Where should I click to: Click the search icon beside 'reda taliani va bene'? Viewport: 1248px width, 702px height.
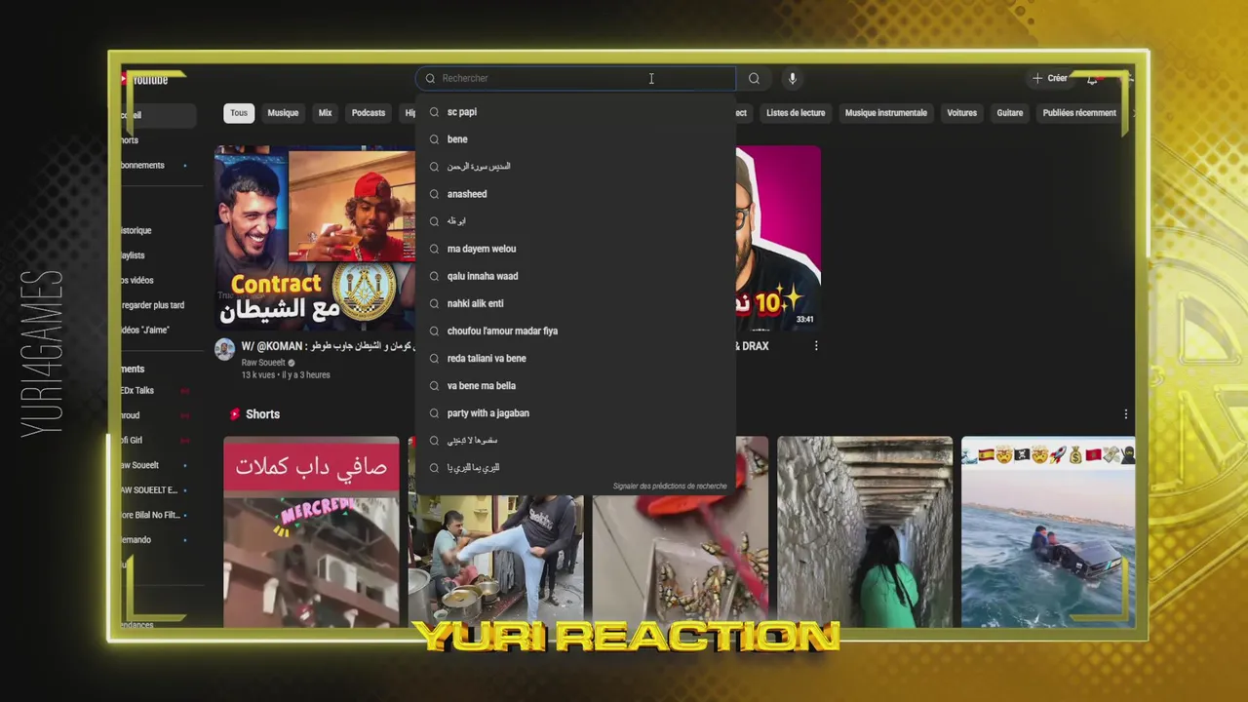pyautogui.click(x=434, y=358)
